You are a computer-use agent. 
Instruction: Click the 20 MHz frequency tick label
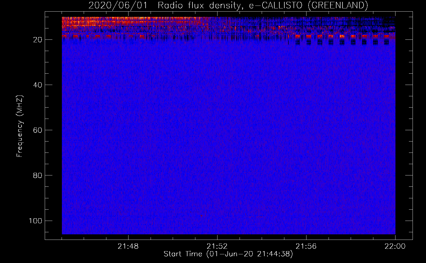pyautogui.click(x=38, y=40)
